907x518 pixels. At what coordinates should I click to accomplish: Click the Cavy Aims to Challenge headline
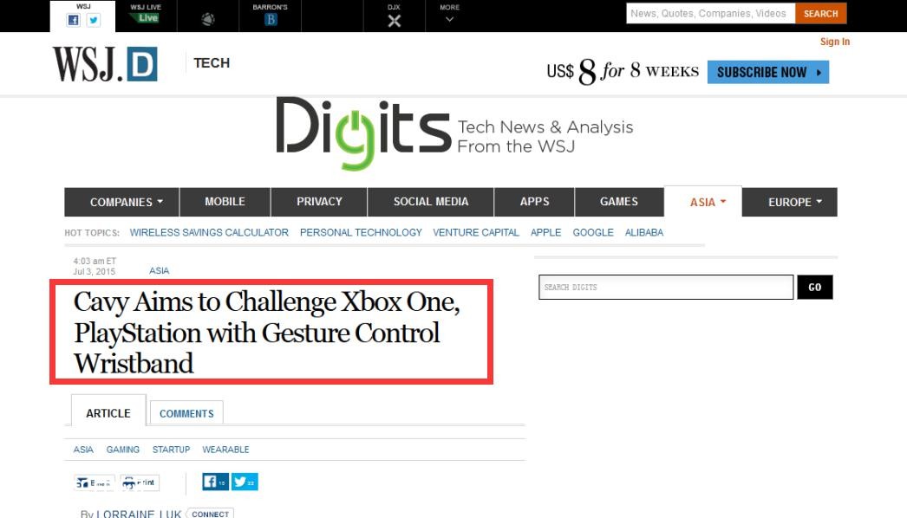[x=267, y=333]
